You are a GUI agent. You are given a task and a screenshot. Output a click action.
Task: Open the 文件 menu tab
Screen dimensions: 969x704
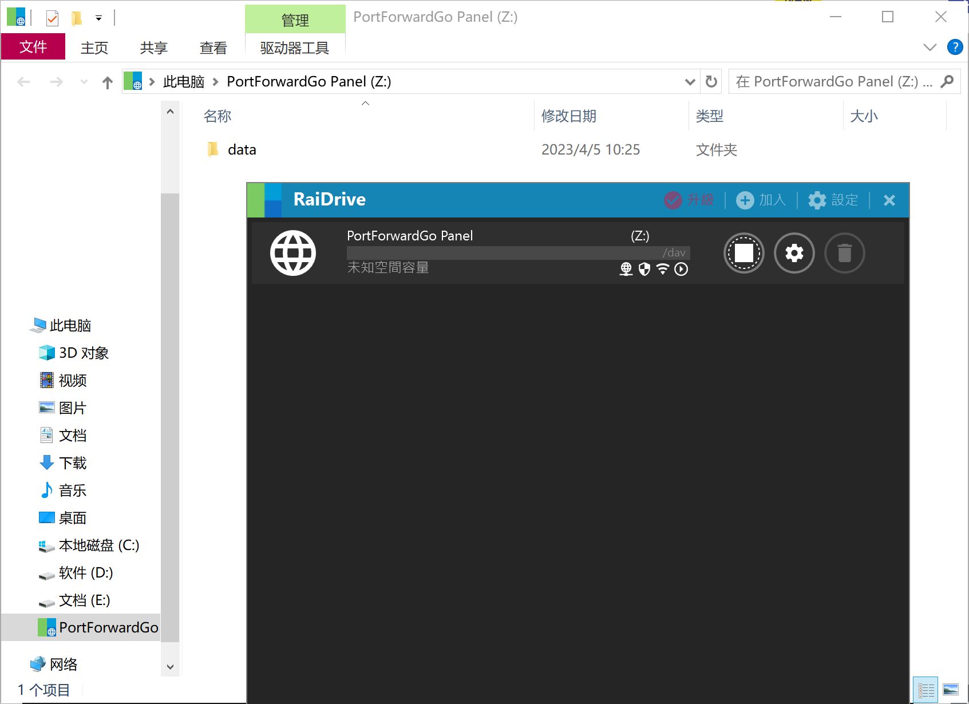(x=33, y=47)
